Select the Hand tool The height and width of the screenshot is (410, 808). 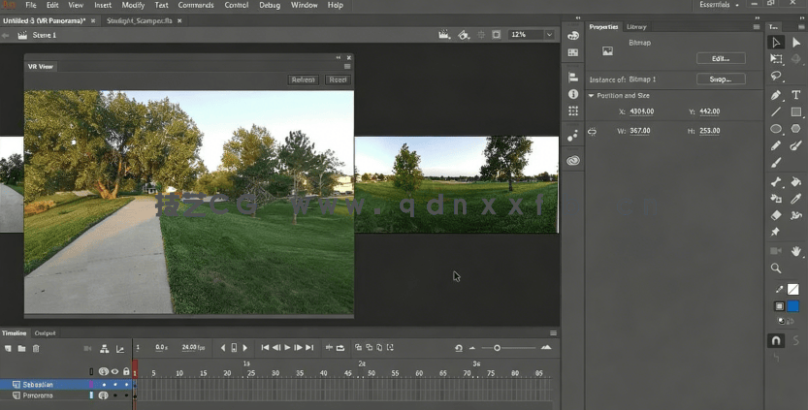pyautogui.click(x=795, y=251)
